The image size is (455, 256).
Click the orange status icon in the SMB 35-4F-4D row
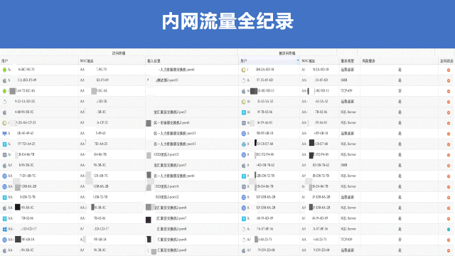(449, 80)
